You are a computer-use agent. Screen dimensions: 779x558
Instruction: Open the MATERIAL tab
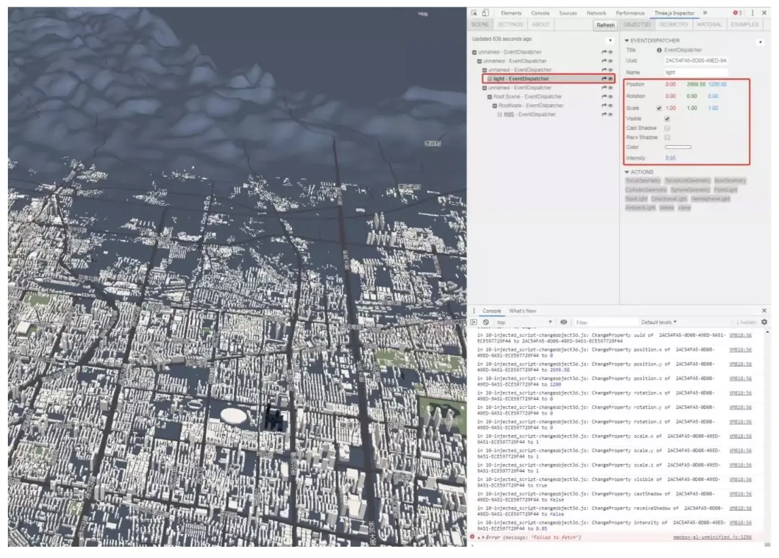(709, 25)
